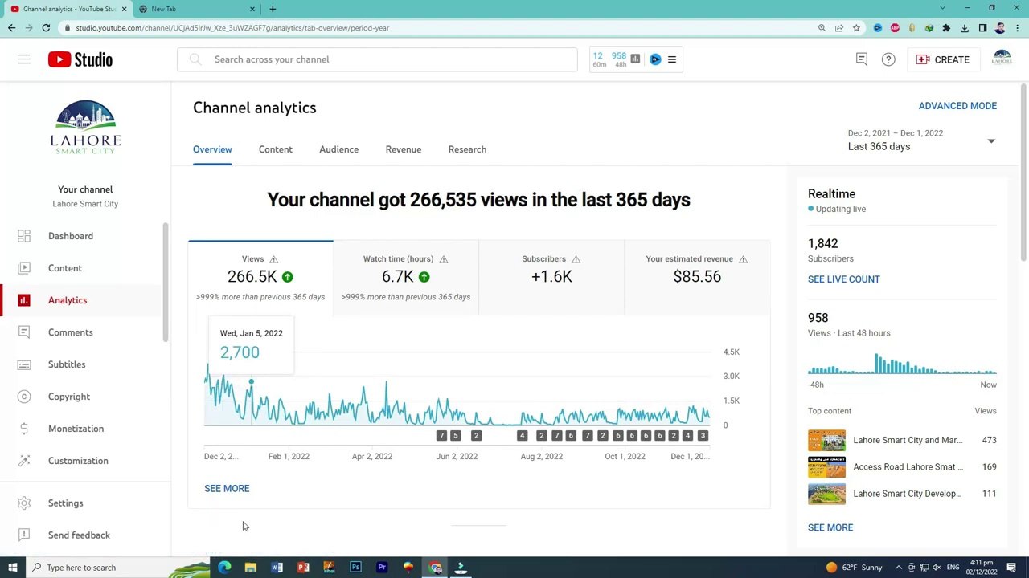Click the comments panel icon beside Help
The height and width of the screenshot is (578, 1029).
coord(862,59)
